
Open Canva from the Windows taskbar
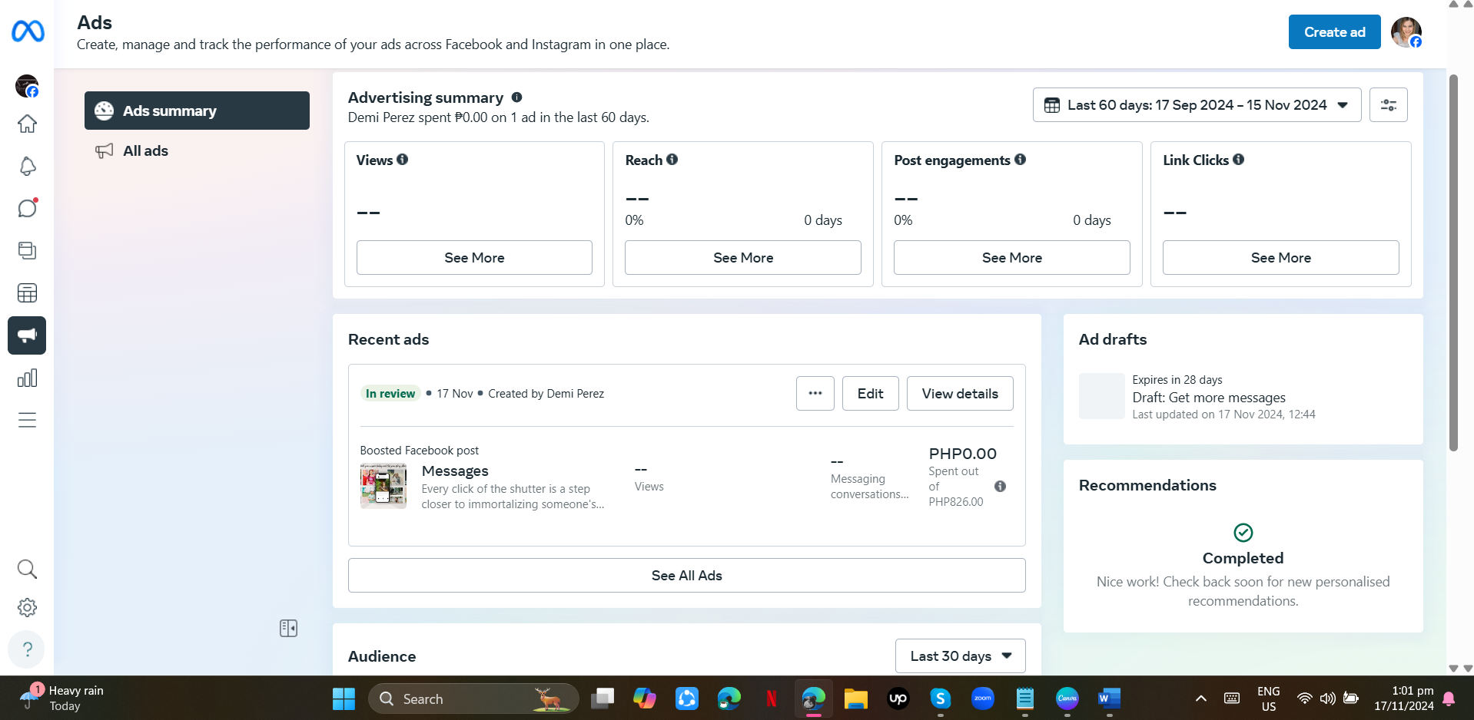(x=1067, y=699)
